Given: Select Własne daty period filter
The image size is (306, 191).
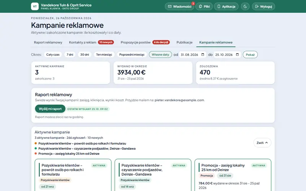Looking at the screenshot, I should tap(160, 55).
